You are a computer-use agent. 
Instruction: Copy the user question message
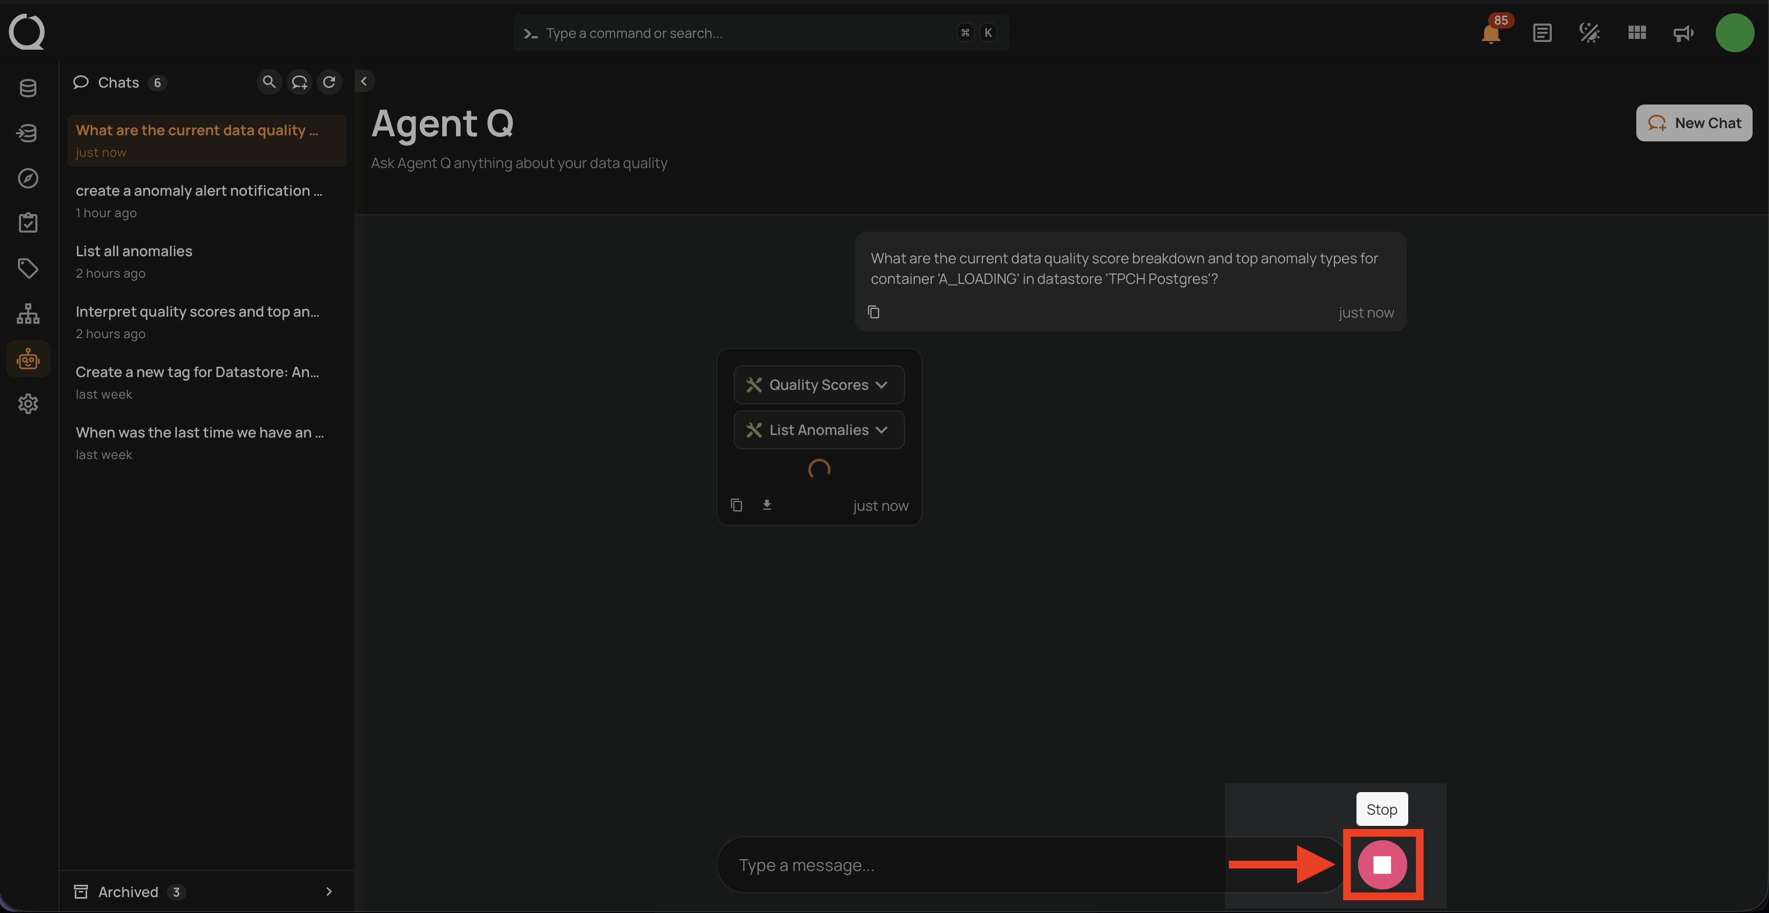click(x=874, y=313)
